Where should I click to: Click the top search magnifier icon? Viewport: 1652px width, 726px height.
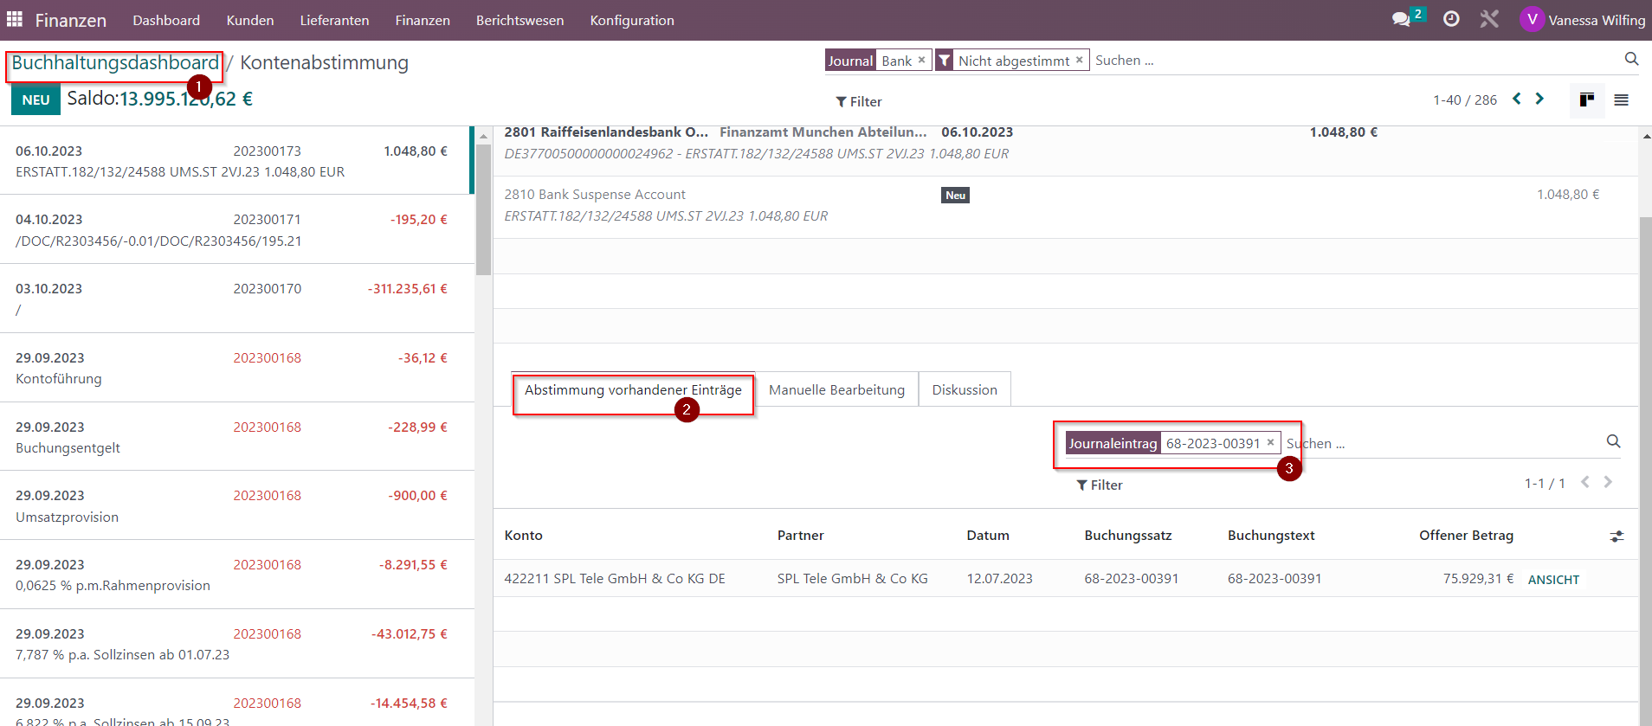tap(1631, 59)
